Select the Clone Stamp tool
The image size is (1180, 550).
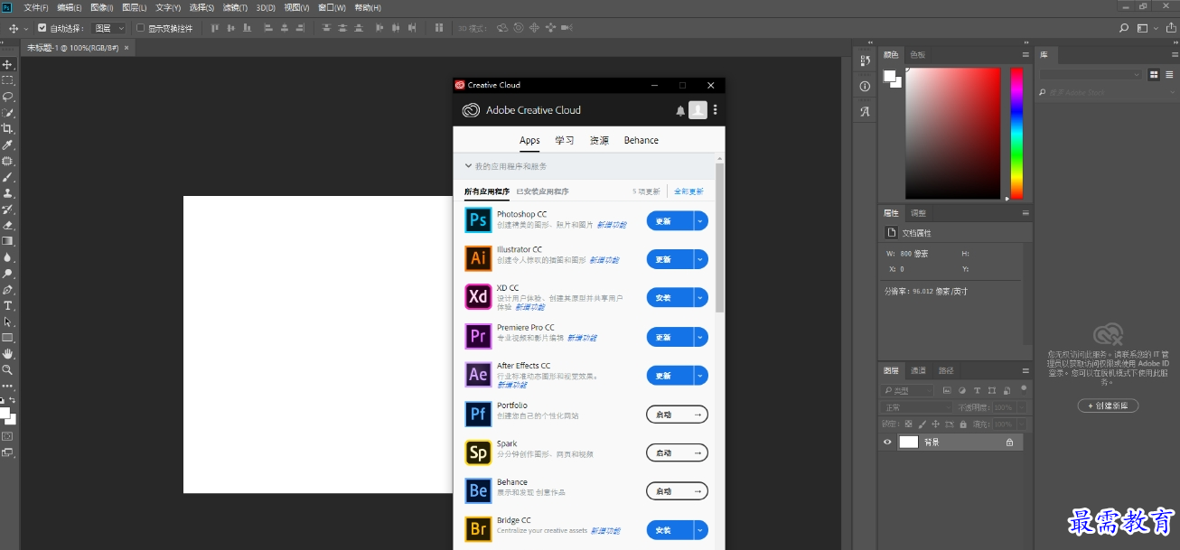click(x=7, y=193)
